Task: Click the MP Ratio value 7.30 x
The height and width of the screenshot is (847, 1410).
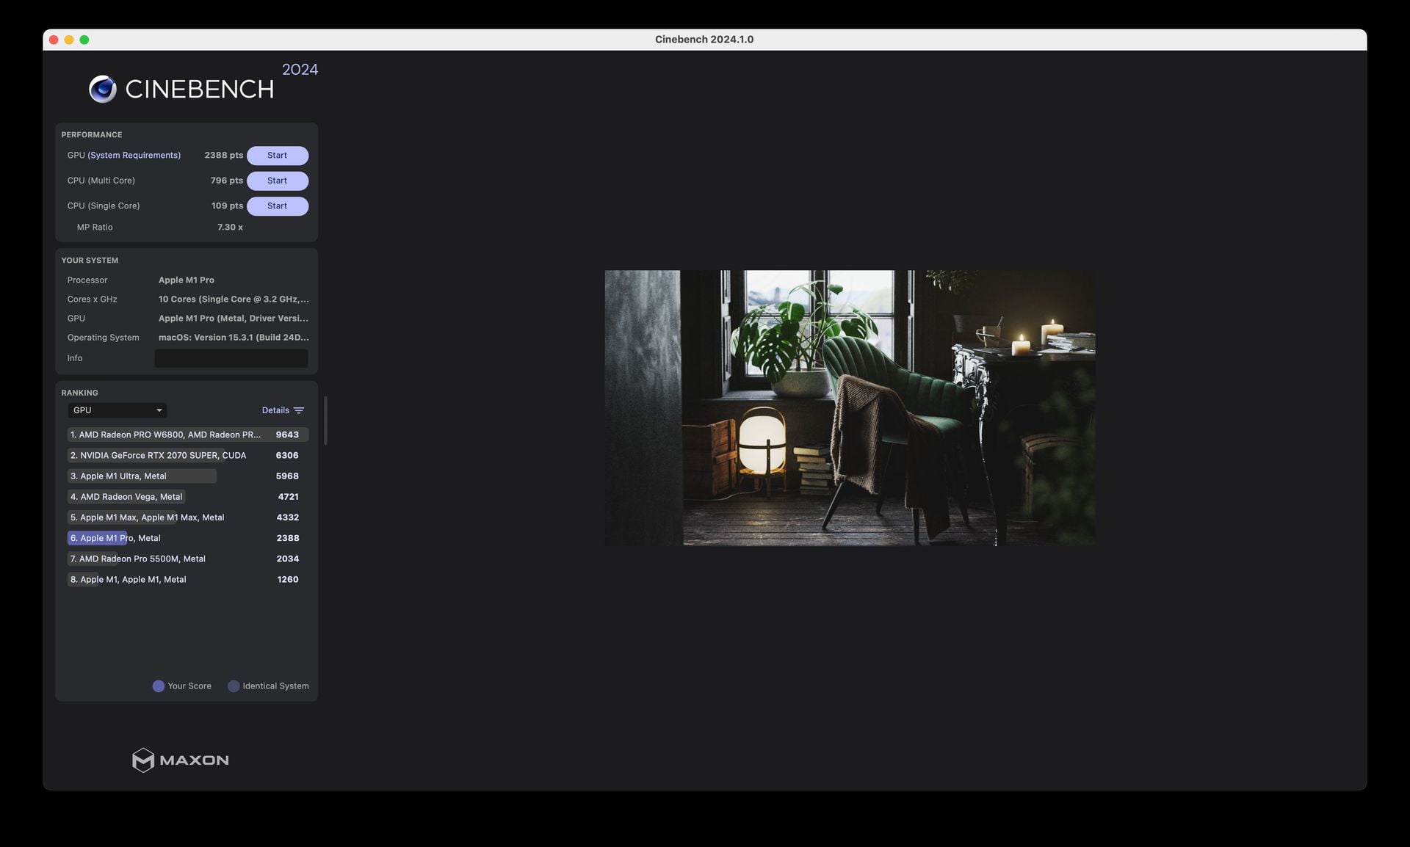Action: point(230,228)
